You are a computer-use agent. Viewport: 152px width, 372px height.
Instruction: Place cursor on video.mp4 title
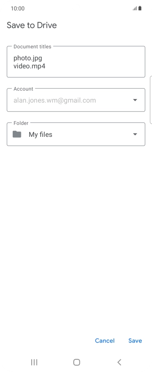click(29, 66)
